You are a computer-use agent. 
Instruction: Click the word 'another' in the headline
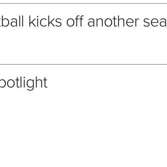(113, 21)
